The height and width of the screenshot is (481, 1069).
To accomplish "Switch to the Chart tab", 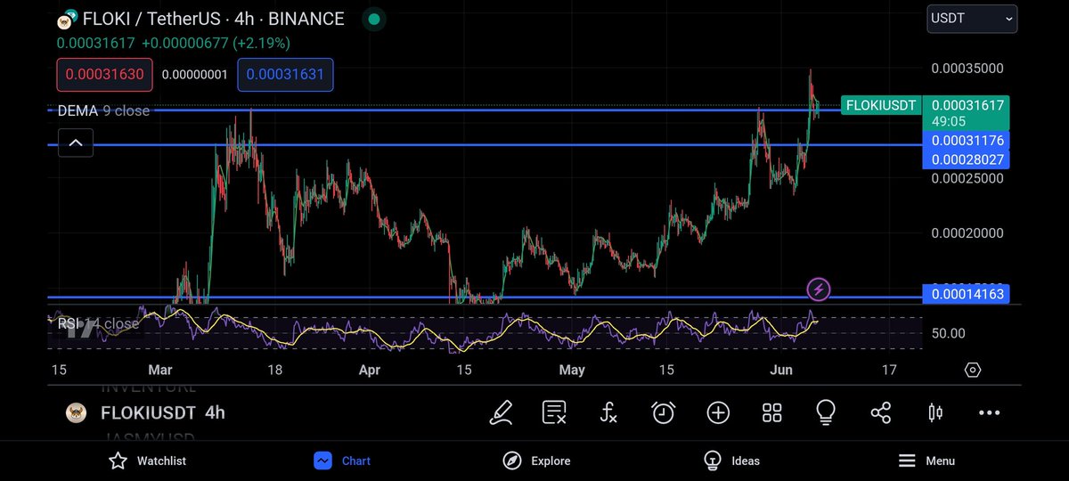I will (x=342, y=461).
